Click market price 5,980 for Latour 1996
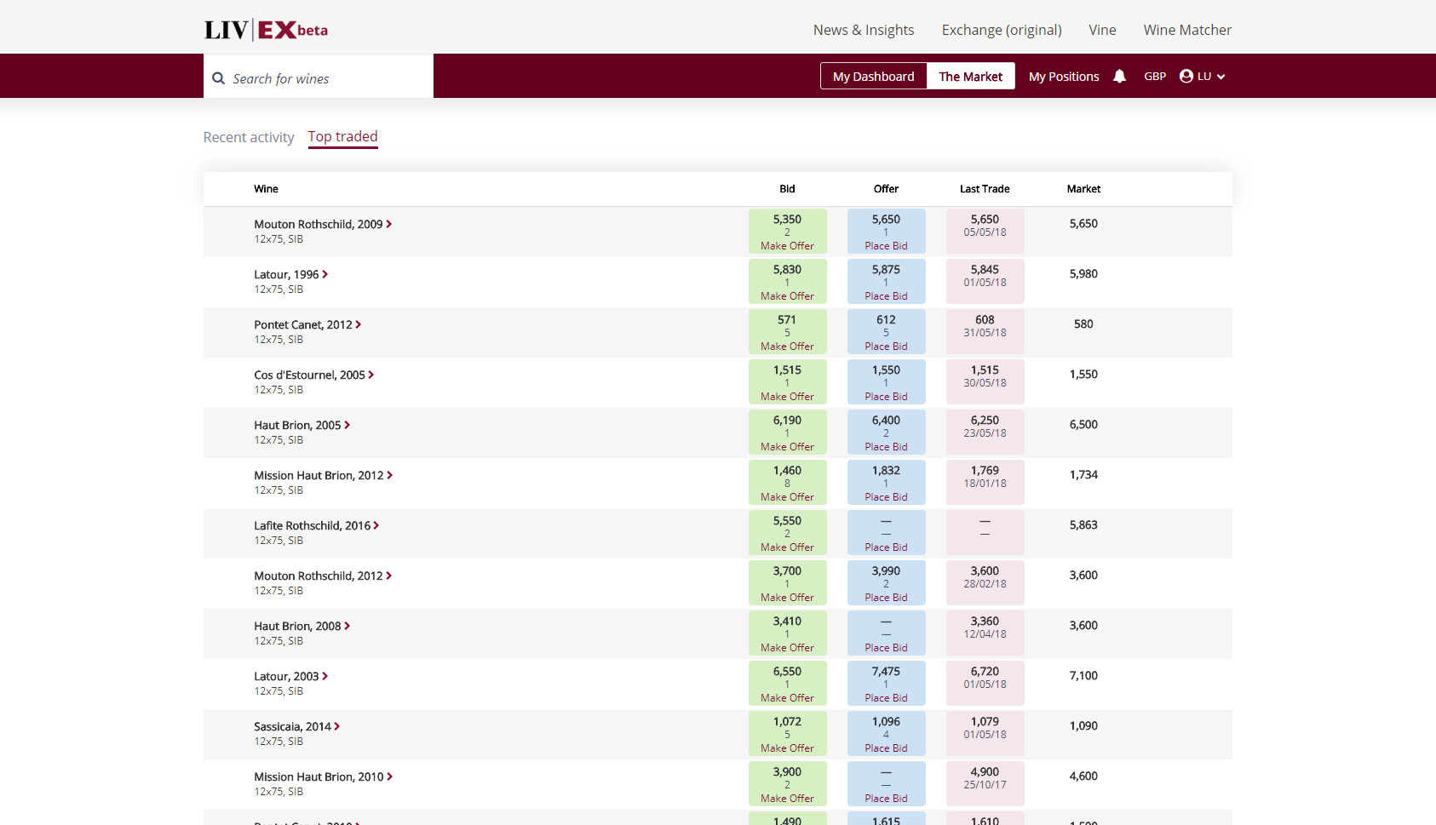 point(1083,274)
